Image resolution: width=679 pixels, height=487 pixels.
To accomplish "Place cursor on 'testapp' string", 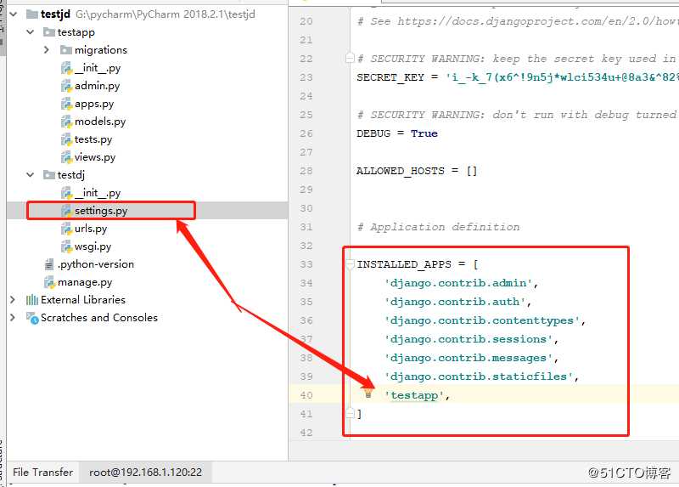I will click(414, 395).
